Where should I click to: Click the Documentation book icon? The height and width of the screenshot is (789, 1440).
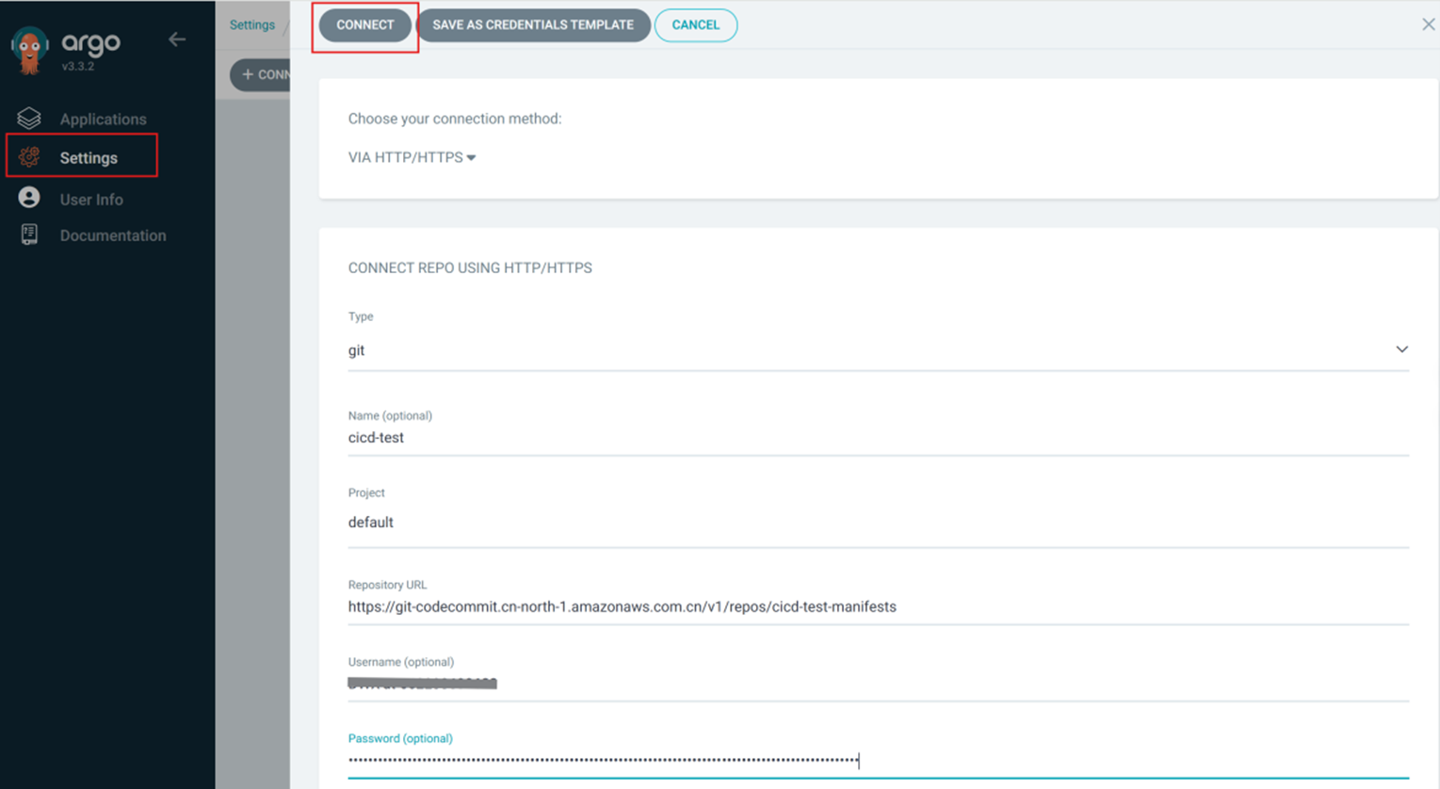29,234
